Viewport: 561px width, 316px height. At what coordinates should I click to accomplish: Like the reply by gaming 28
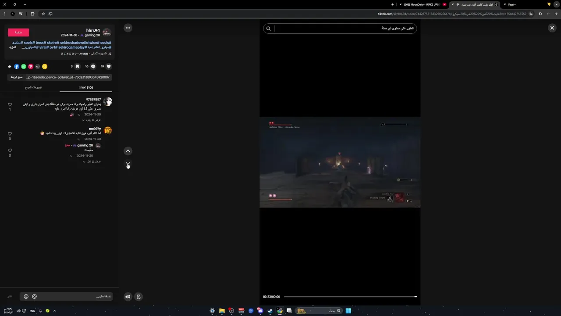(10, 151)
